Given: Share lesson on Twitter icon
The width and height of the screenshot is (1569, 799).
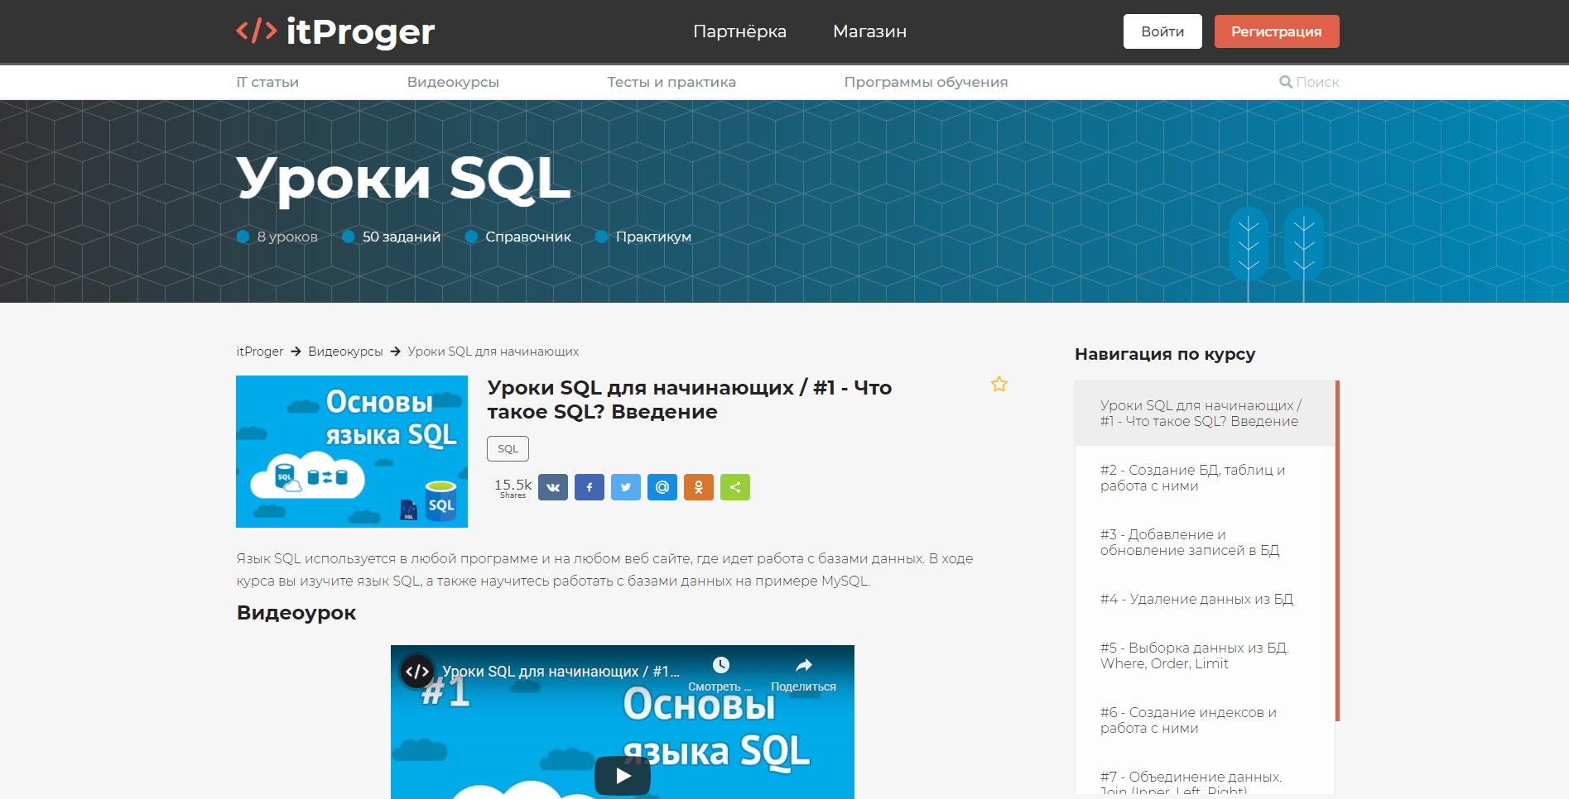Looking at the screenshot, I should [626, 487].
